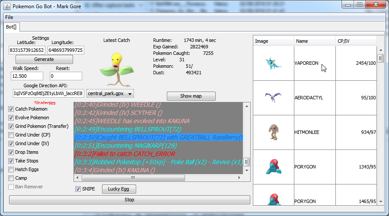This screenshot has height=216, width=389.
Task: Click the Aerodactyl sprite in the list
Action: click(273, 98)
